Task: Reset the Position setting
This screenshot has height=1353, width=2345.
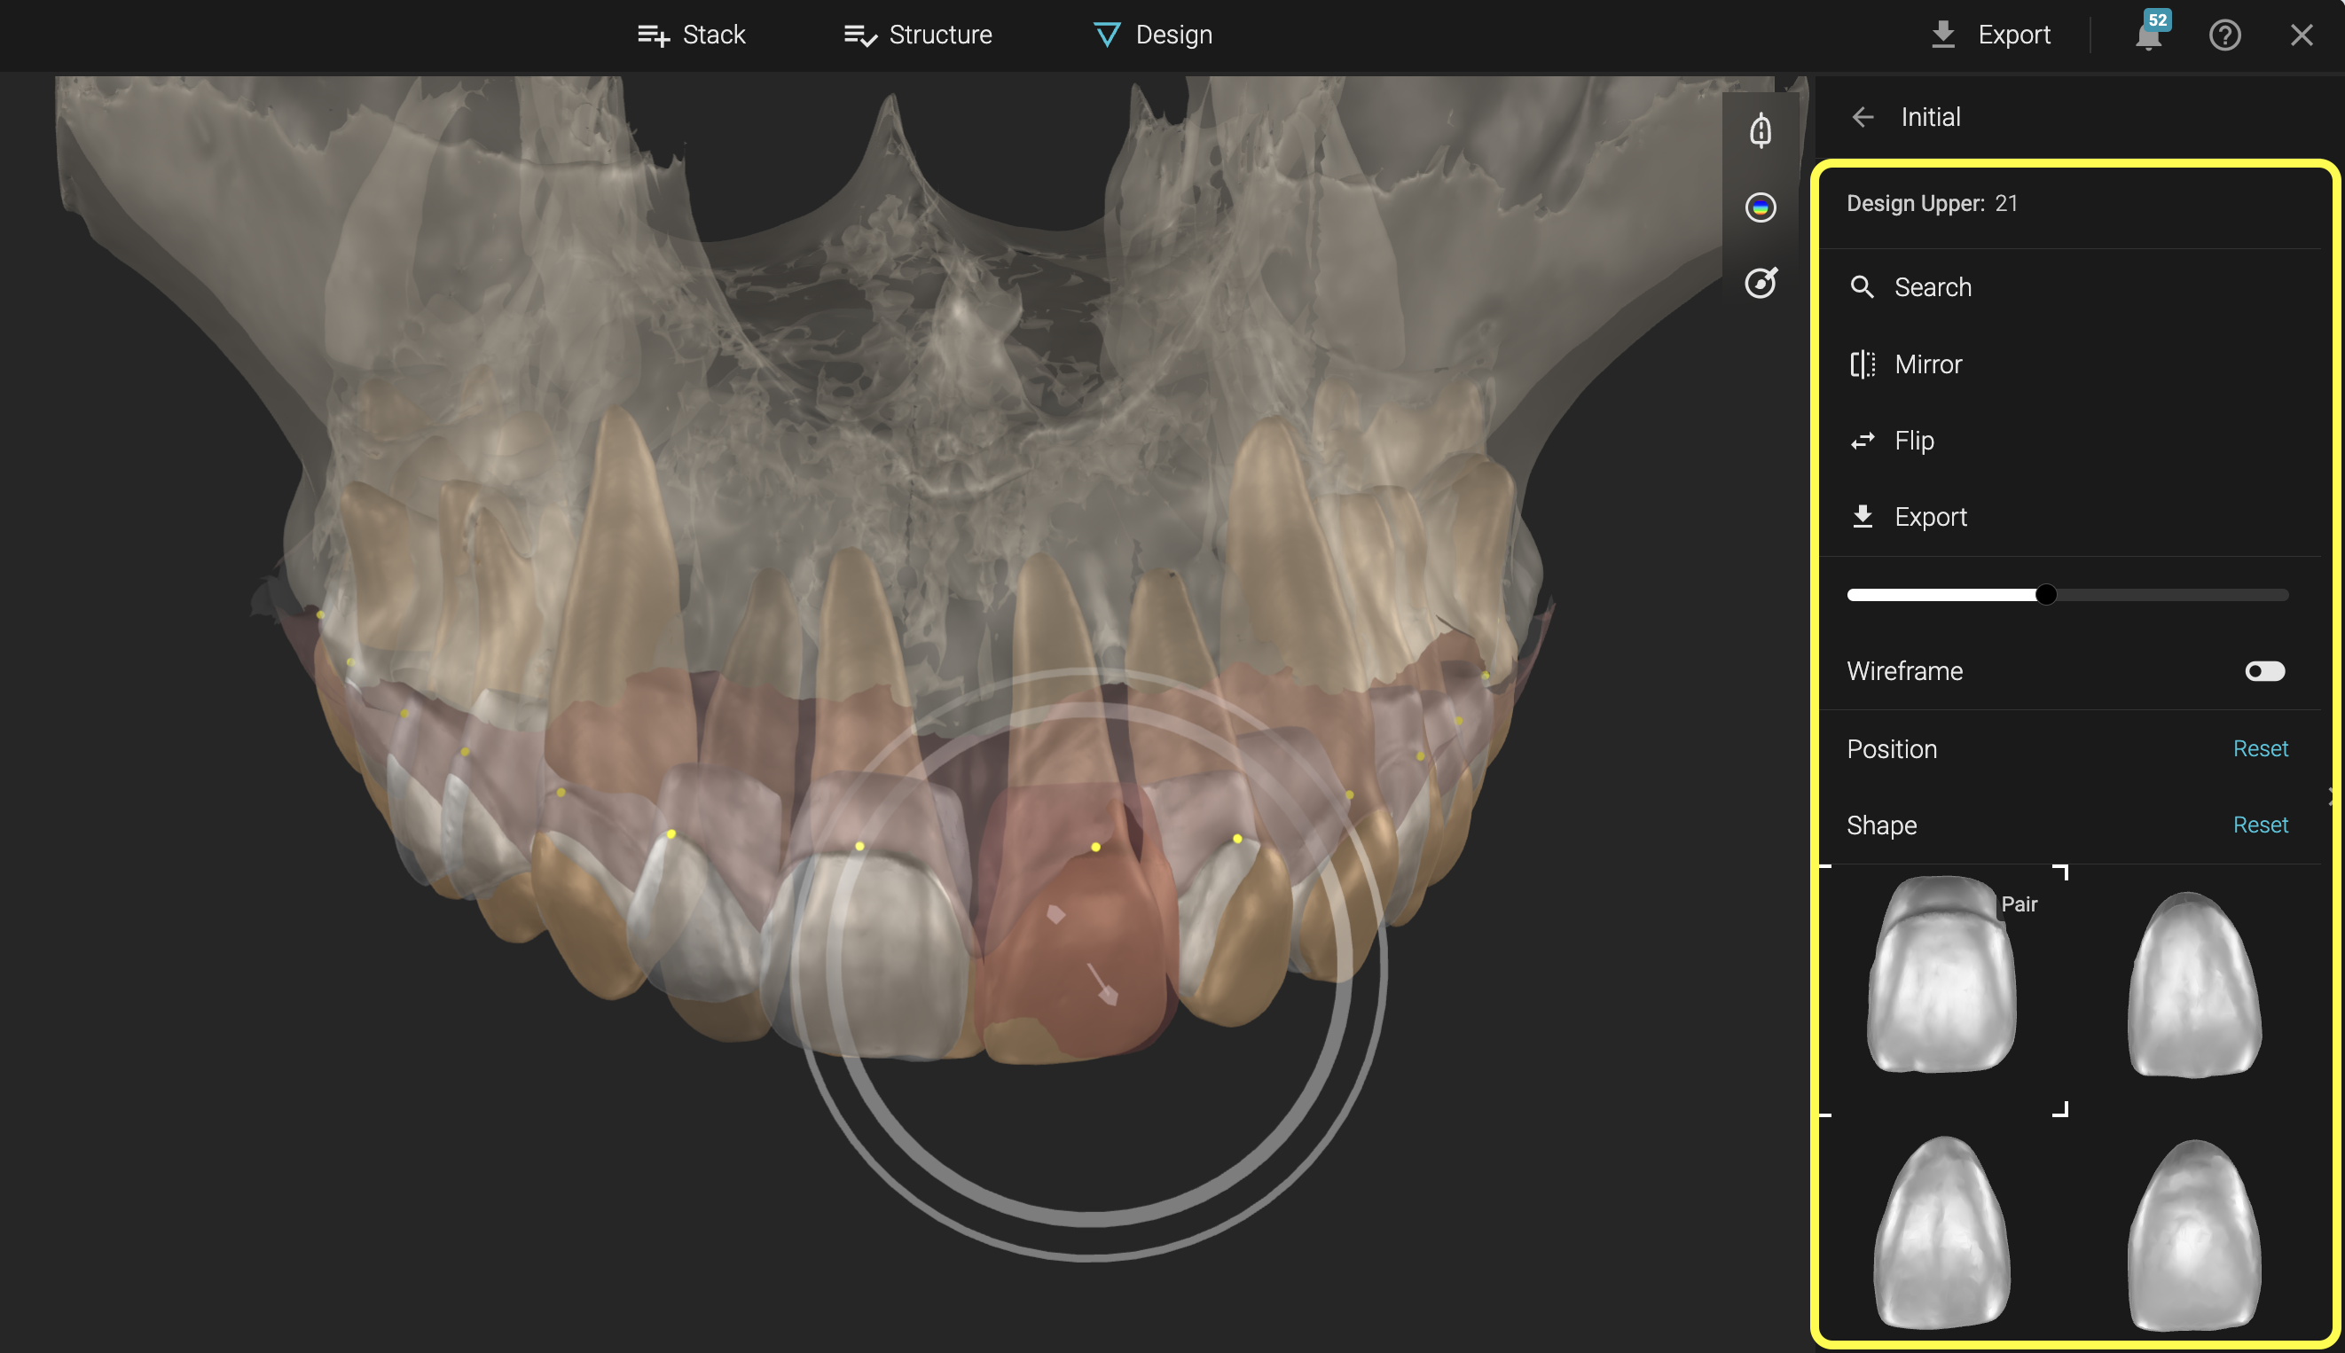Action: 2260,749
